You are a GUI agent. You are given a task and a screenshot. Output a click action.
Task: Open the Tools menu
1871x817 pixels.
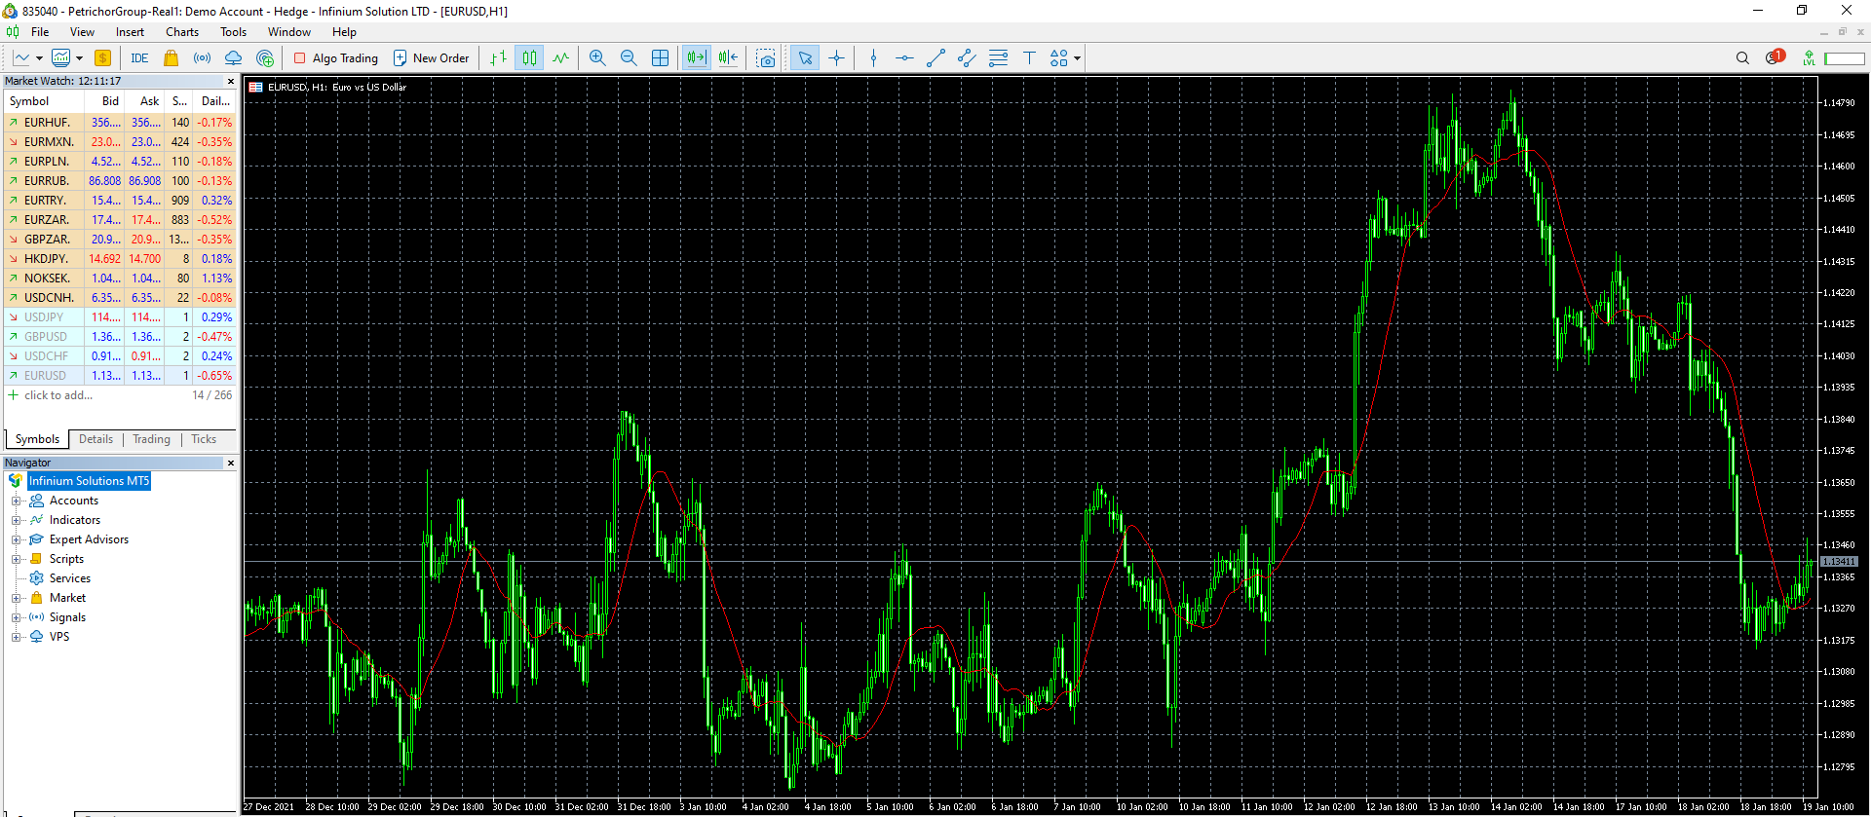coord(233,32)
